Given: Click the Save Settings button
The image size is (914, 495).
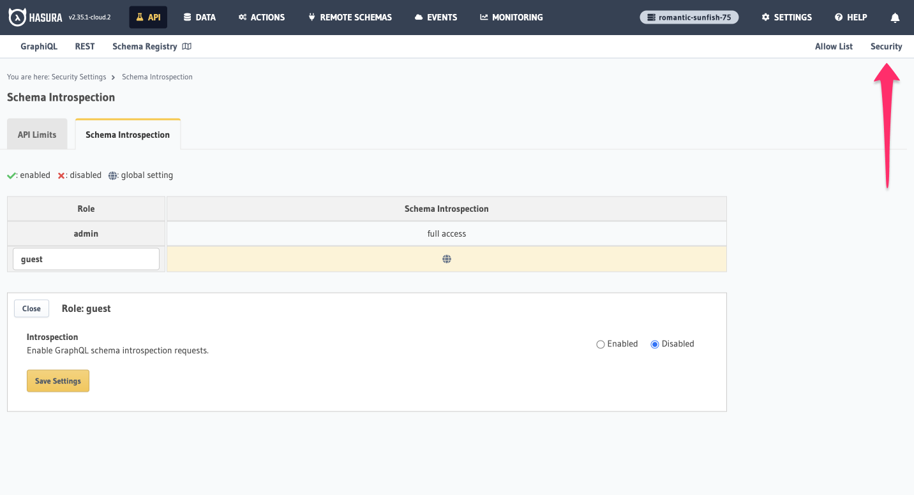Looking at the screenshot, I should click(x=57, y=380).
